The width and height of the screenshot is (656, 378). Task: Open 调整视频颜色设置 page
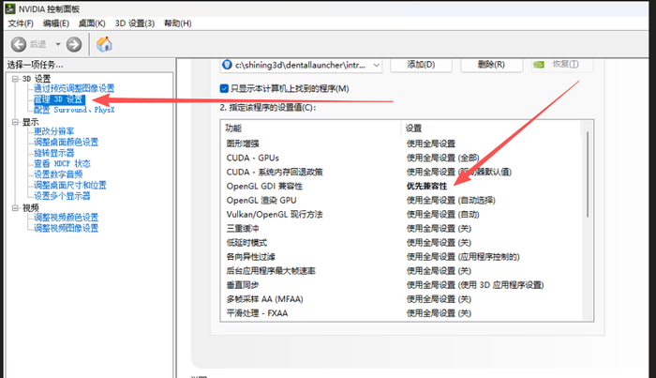coord(67,218)
